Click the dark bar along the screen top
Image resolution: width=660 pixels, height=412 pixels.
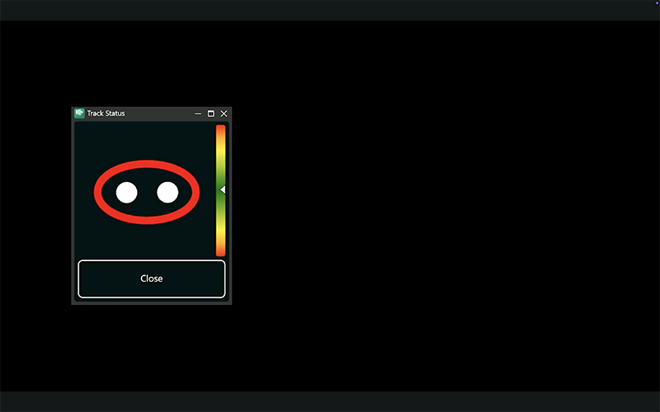[330, 10]
